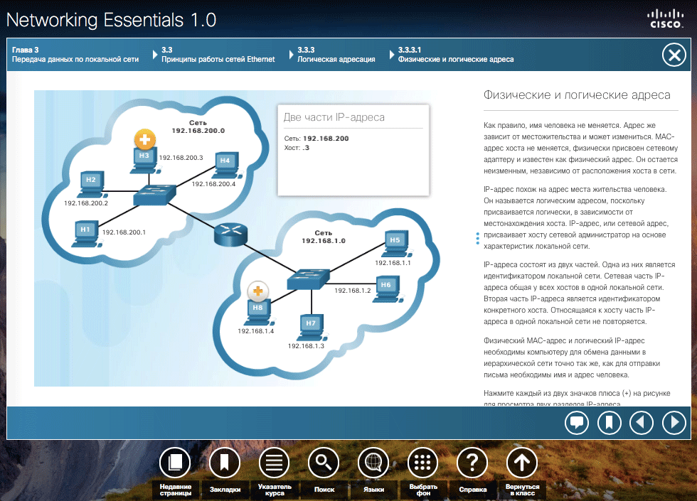
Task: Select breadcrumb 3.3 Принципы работы сетей Ethernet
Action: click(x=218, y=55)
